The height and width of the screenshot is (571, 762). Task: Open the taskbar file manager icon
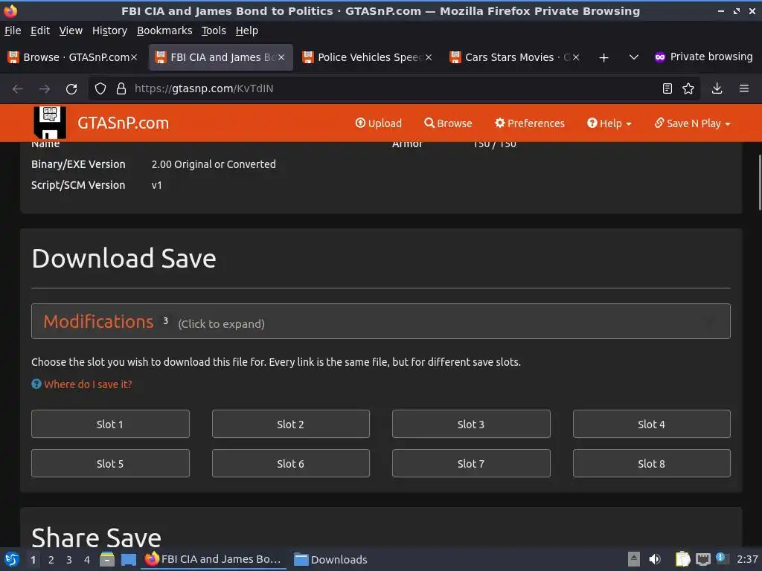click(107, 559)
